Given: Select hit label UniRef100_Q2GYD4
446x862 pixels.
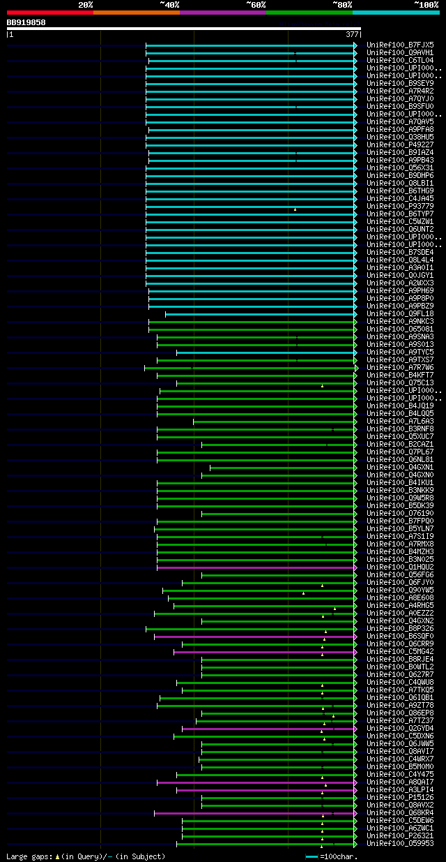Looking at the screenshot, I should tap(400, 728).
